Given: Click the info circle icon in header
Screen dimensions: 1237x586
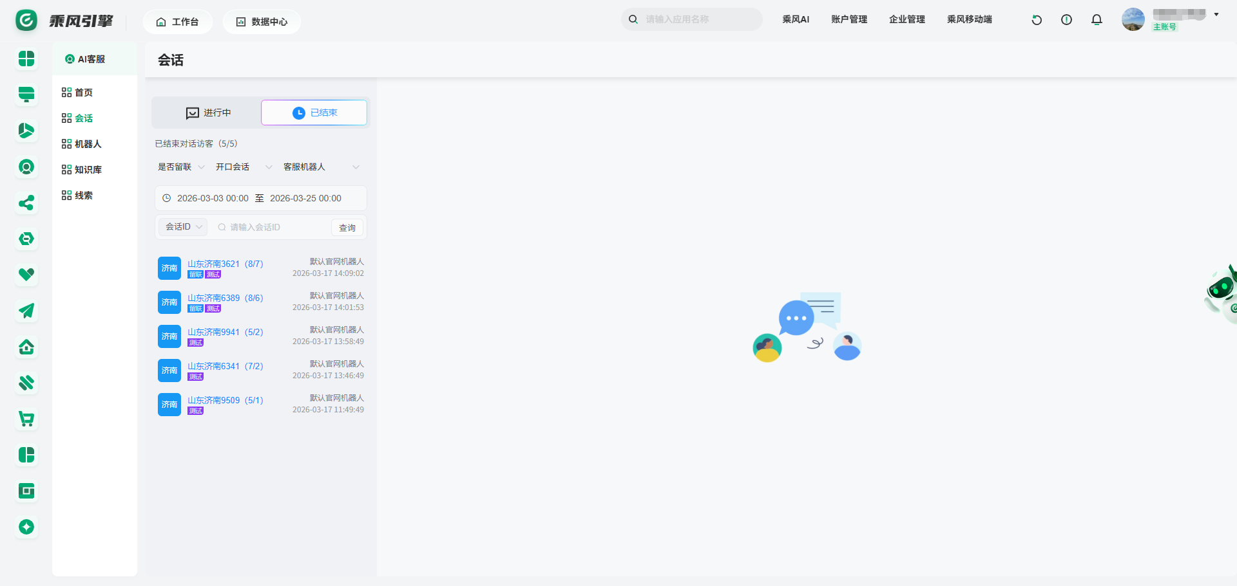Looking at the screenshot, I should pos(1066,20).
